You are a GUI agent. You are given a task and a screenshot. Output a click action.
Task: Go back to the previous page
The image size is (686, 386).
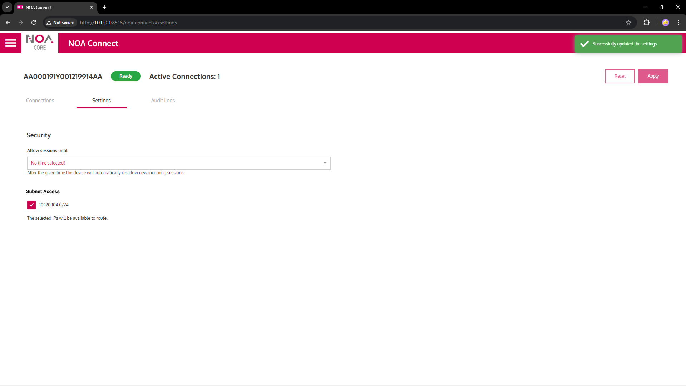tap(8, 23)
